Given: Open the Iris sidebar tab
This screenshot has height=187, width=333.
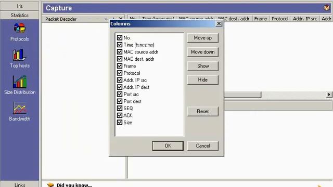Looking at the screenshot, I should coord(20,6).
